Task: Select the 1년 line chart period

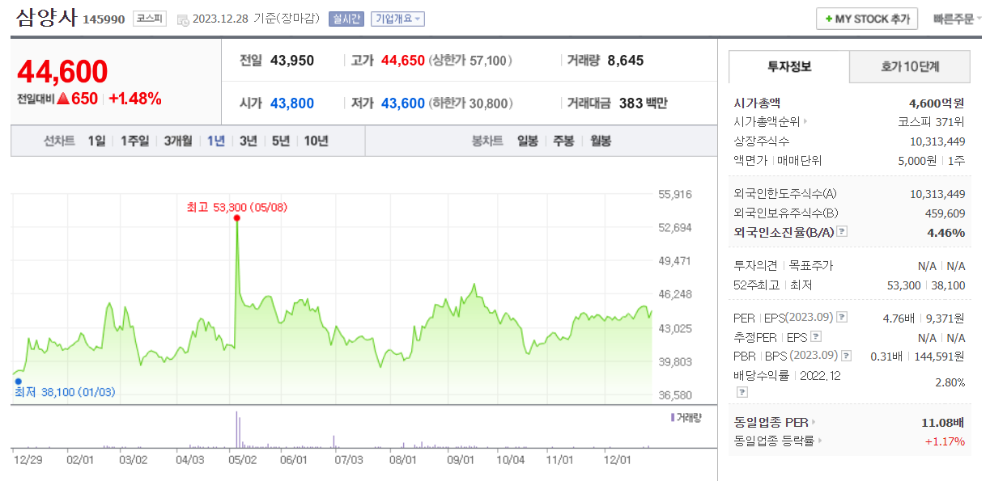Action: pos(216,141)
